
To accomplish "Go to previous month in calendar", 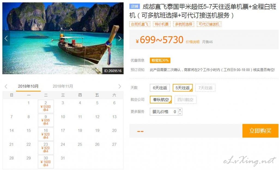I will point(6,87).
